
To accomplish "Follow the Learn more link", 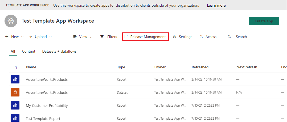I will (216, 5).
